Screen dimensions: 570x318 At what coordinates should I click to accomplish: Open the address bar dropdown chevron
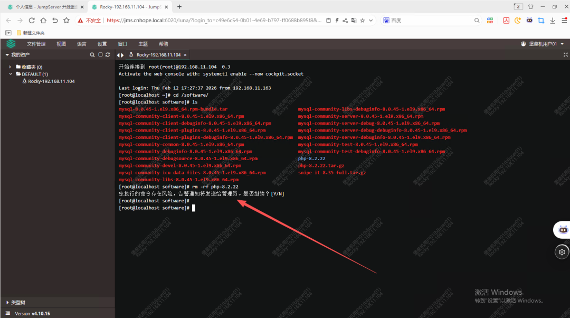click(x=371, y=21)
